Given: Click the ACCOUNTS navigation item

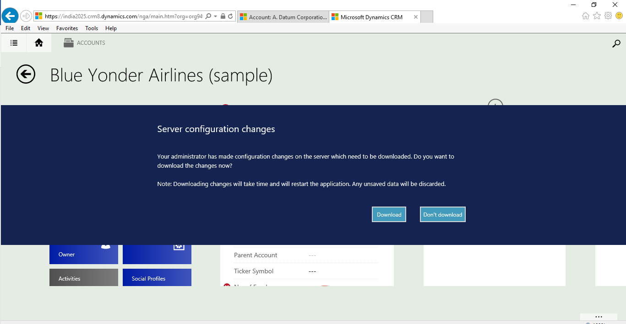Looking at the screenshot, I should coord(85,43).
